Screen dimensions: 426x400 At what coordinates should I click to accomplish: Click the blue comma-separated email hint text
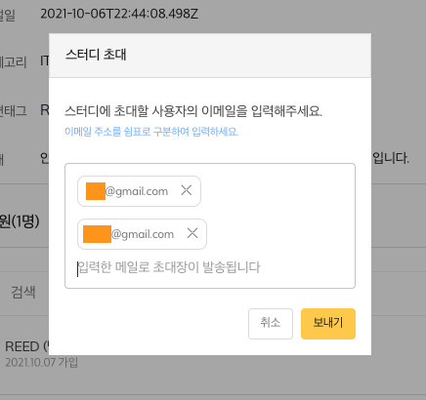pos(151,132)
